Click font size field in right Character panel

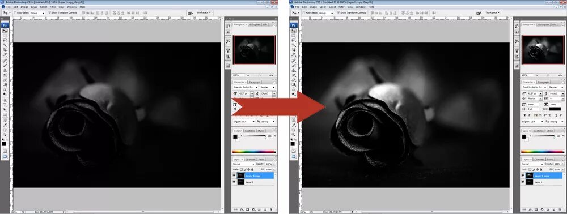tap(533, 93)
